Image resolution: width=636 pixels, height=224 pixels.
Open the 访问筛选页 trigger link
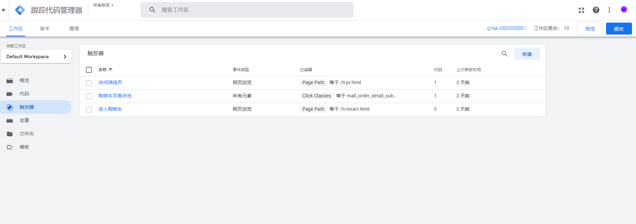110,82
